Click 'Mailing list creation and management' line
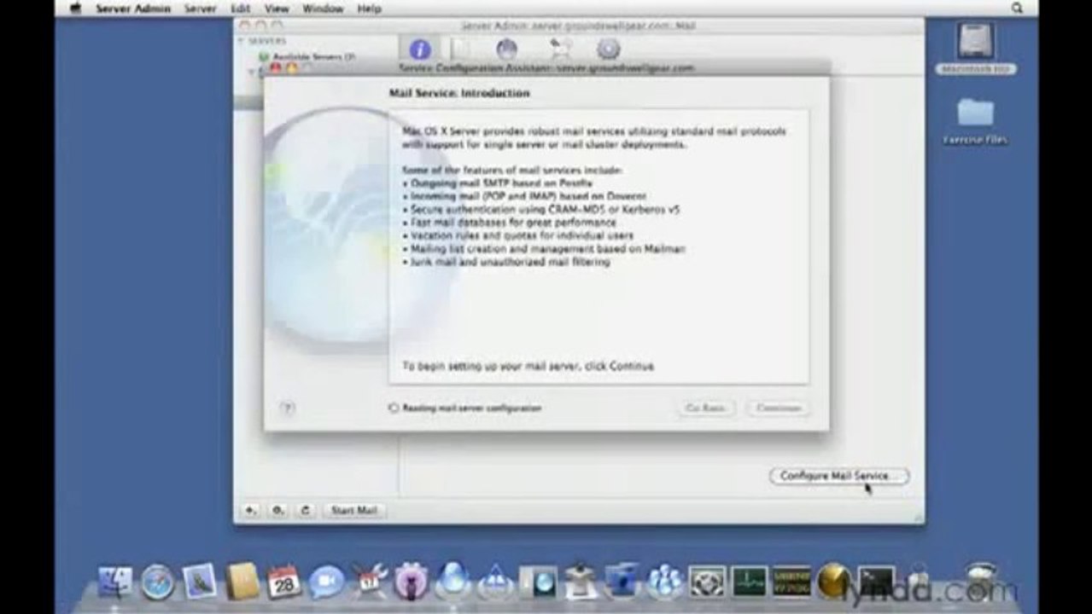 pyautogui.click(x=544, y=248)
